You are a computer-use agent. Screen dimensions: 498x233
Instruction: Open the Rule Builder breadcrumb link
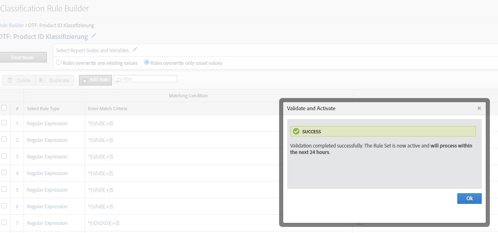pyautogui.click(x=12, y=25)
